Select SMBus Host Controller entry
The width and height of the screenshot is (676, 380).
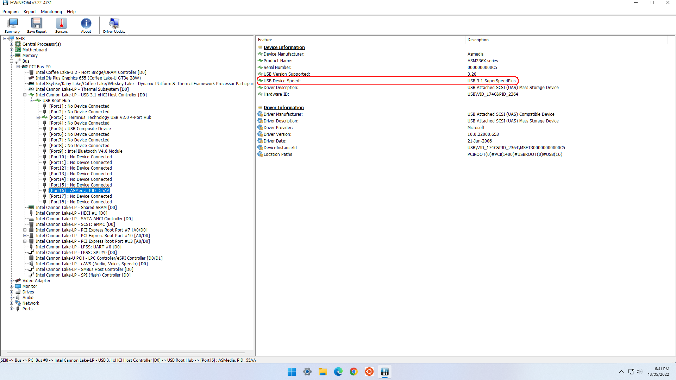click(84, 270)
